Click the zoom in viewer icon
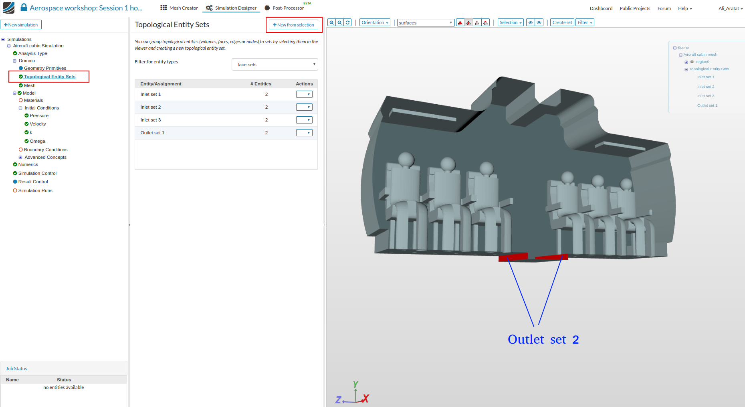Viewport: 745px width, 407px height. tap(331, 23)
